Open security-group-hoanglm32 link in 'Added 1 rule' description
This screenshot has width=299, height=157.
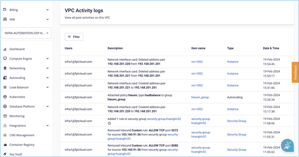coord(164,119)
